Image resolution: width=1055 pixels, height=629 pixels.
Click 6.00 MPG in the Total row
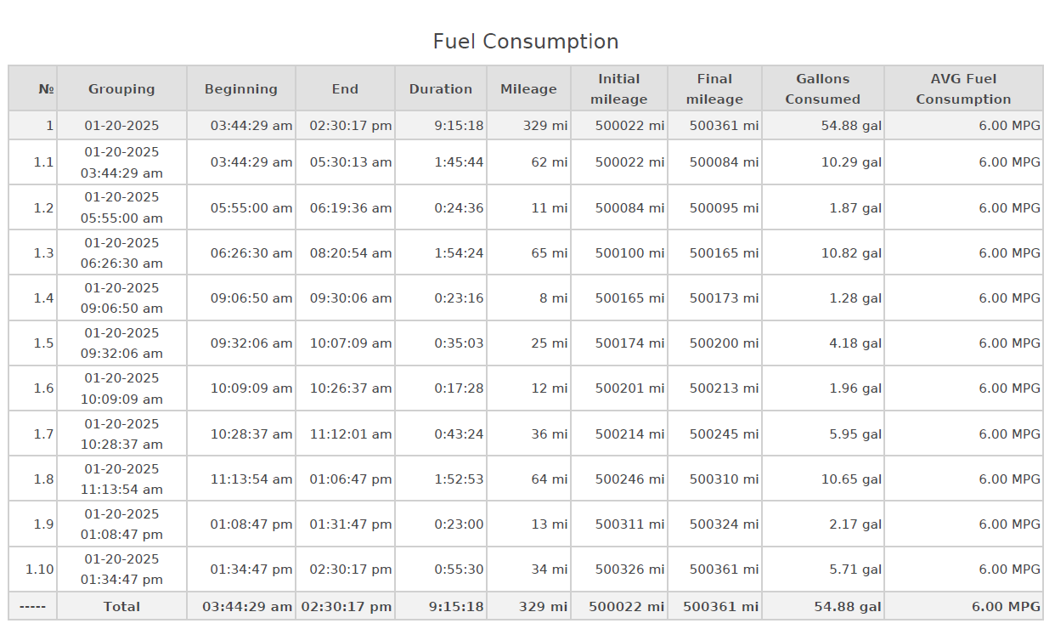tap(1007, 607)
